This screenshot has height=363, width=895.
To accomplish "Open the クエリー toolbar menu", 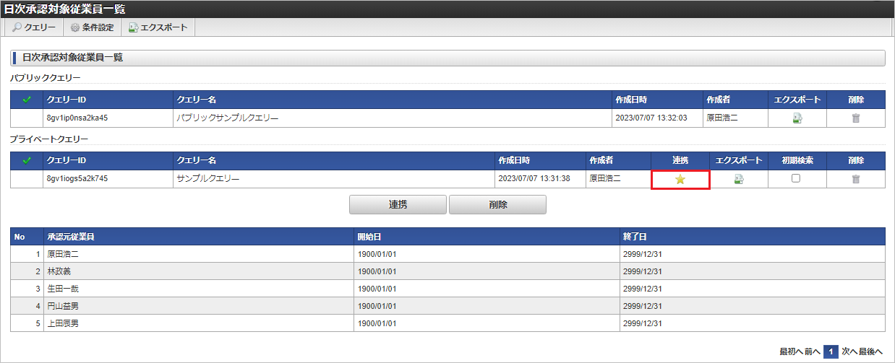I will coord(34,27).
